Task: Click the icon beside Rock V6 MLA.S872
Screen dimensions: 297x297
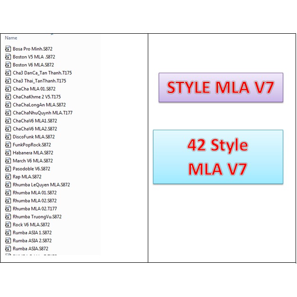Action: 8,224
